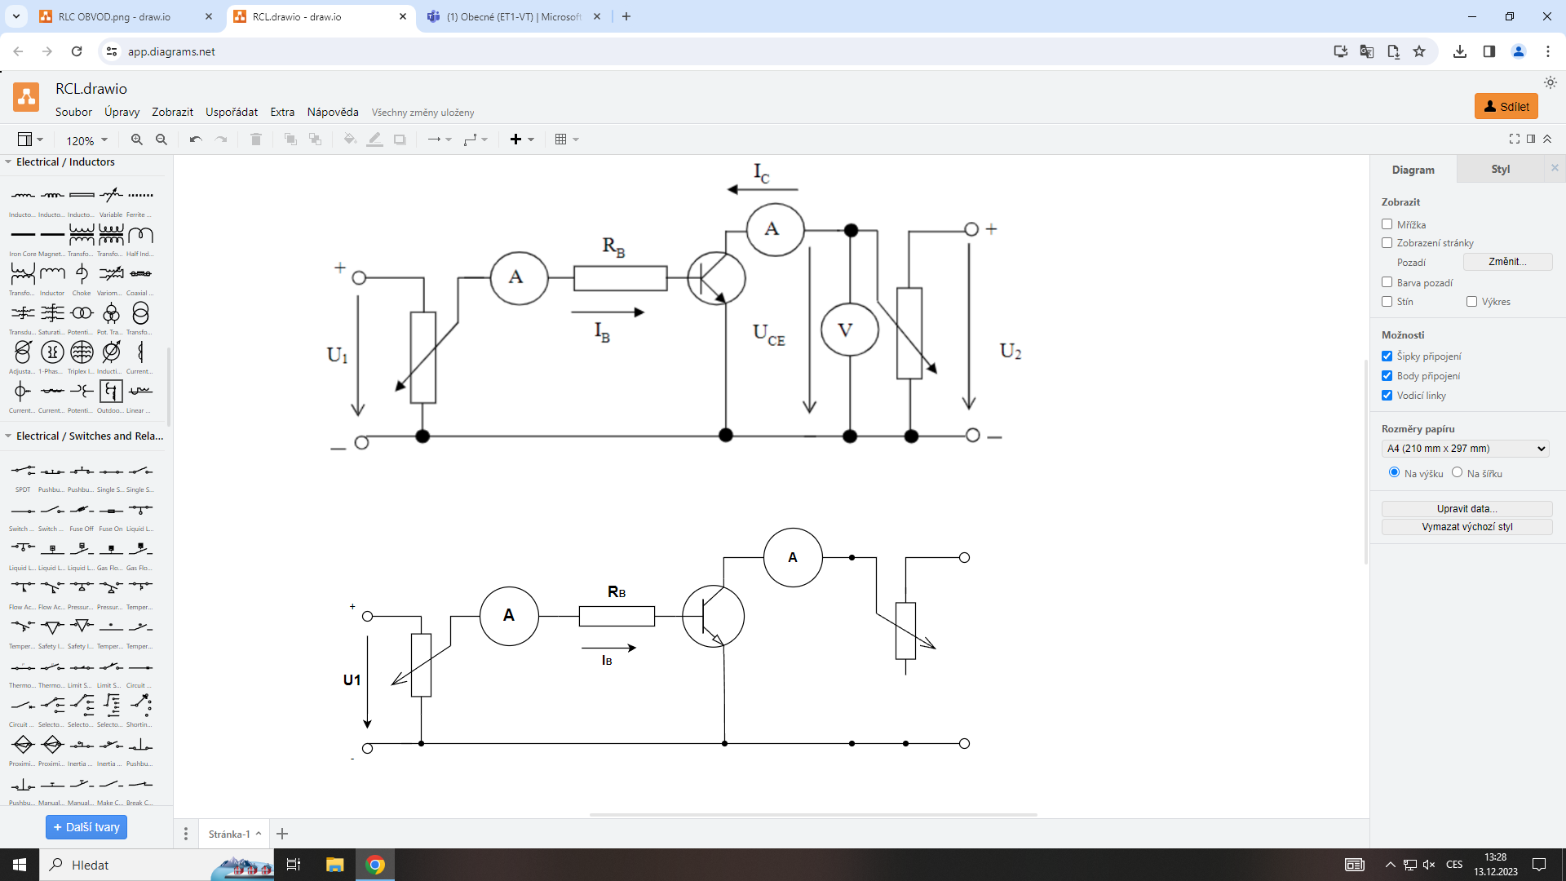
Task: Click the To Front icon in toolbar
Action: point(290,139)
